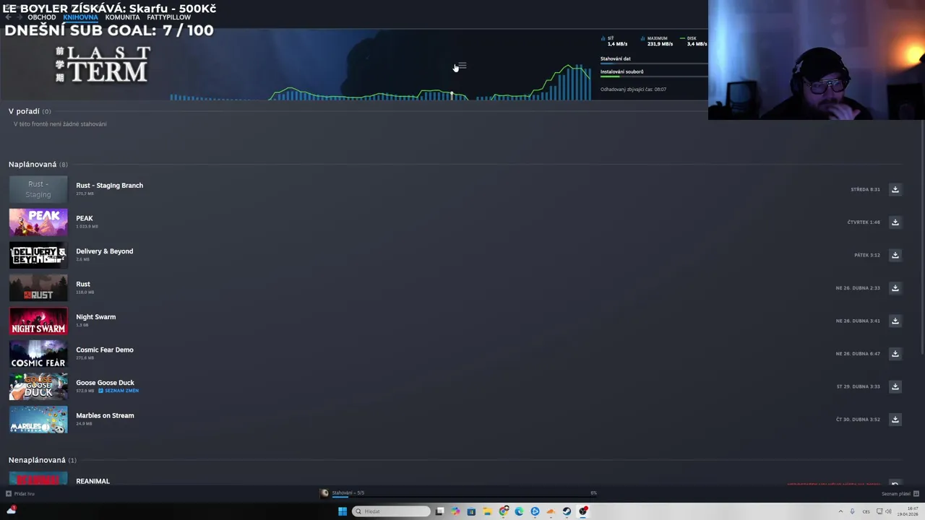
Task: Open the Delivery & Beyond title
Action: tap(104, 251)
